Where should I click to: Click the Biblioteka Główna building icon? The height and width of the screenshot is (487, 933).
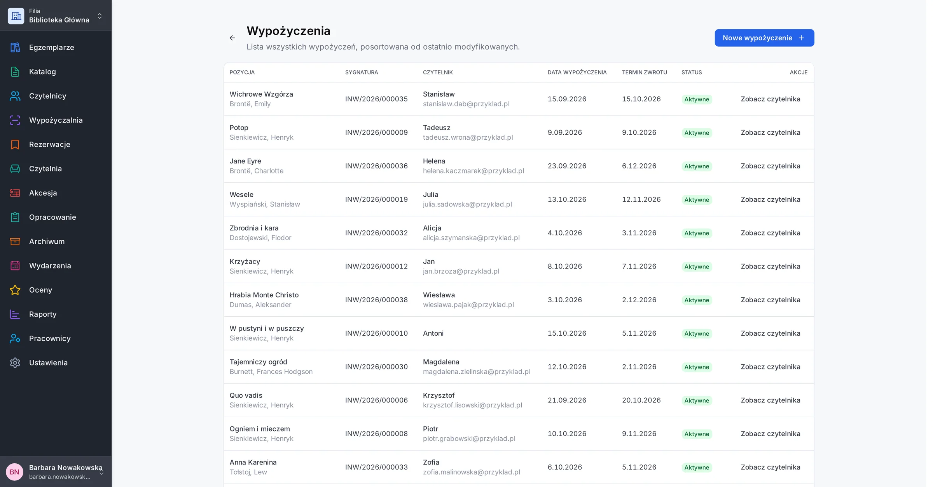pyautogui.click(x=16, y=16)
